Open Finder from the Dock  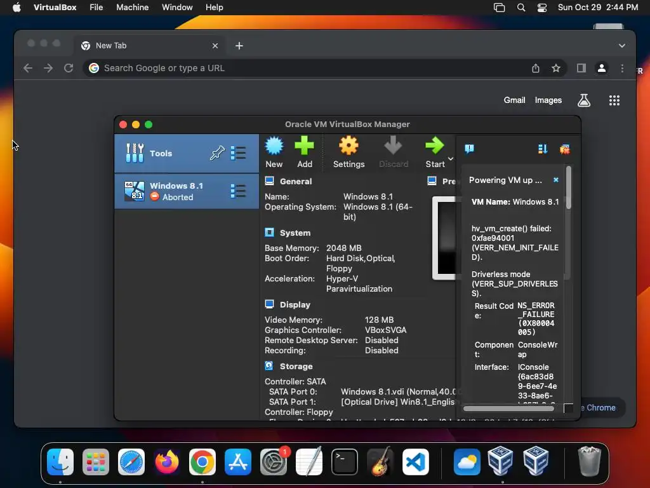tap(60, 461)
